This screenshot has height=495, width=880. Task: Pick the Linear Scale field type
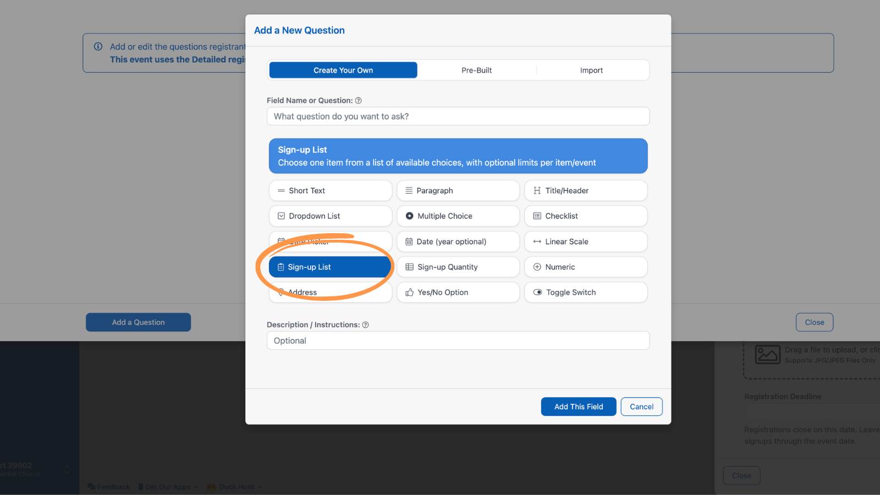pos(586,241)
